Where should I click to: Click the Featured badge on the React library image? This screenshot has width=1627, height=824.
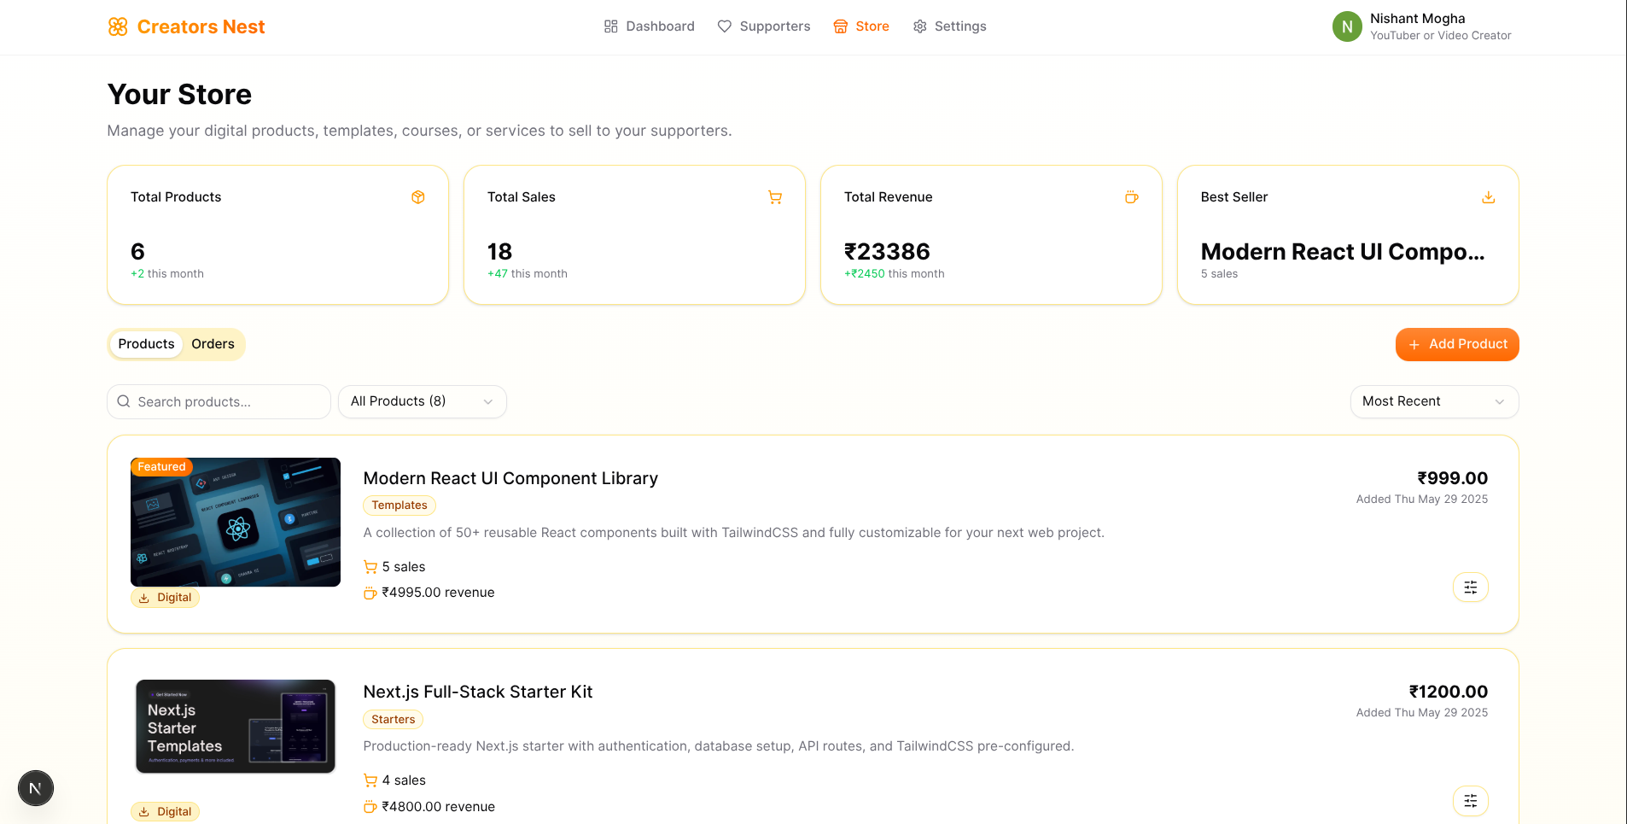pyautogui.click(x=161, y=467)
